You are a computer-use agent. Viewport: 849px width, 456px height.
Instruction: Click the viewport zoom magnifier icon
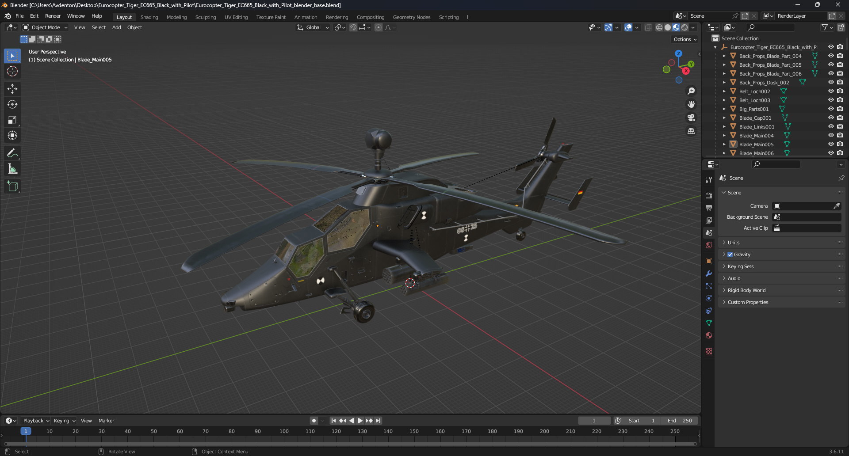[691, 91]
